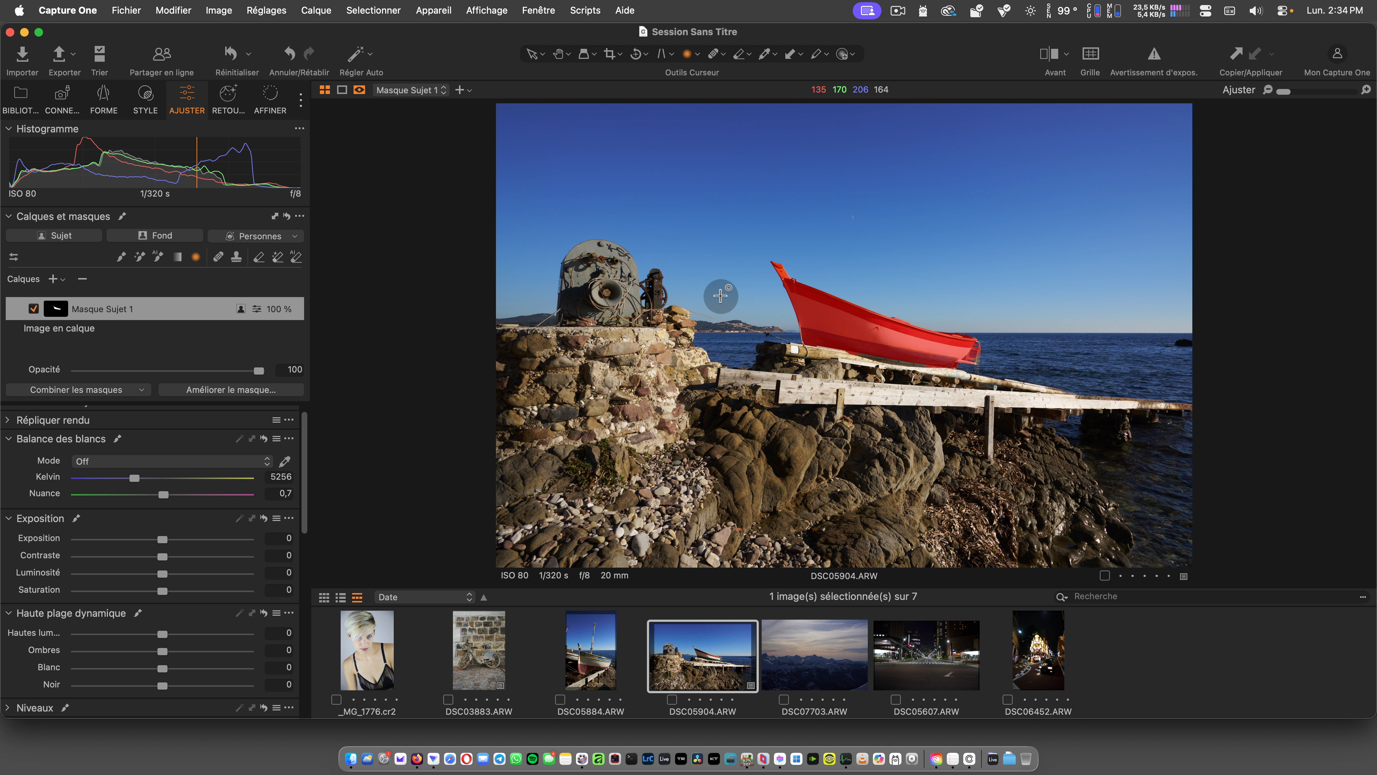Toggle the Masque Sujet 1 layer checkbox

pos(34,309)
